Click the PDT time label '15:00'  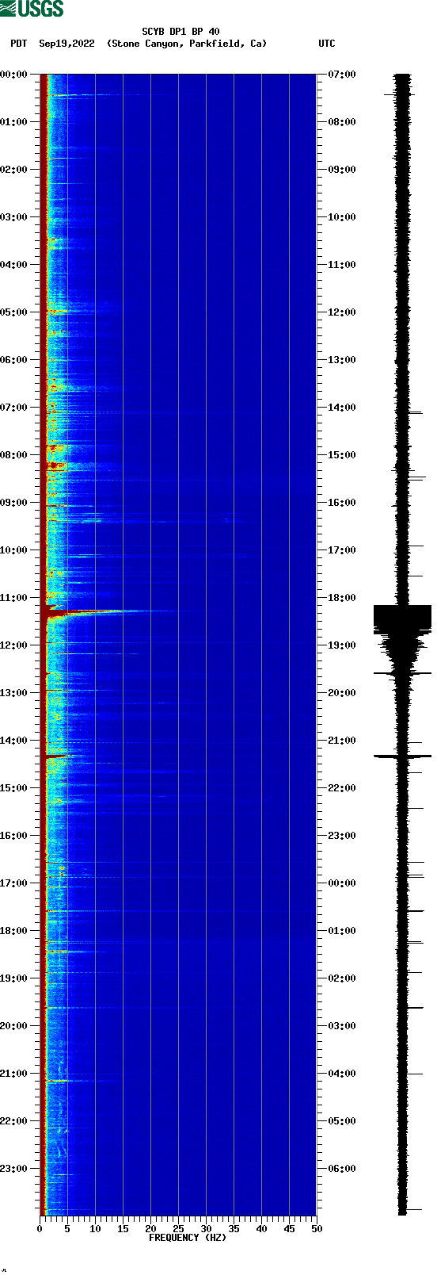14,788
